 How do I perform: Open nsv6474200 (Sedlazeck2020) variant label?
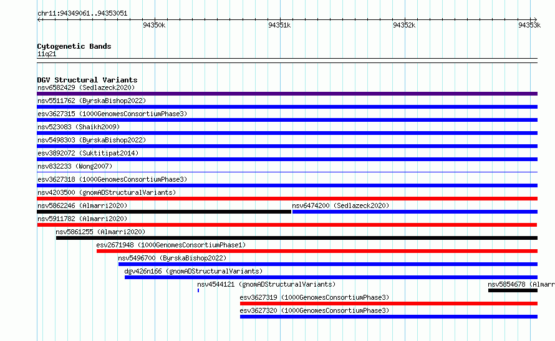[340, 205]
